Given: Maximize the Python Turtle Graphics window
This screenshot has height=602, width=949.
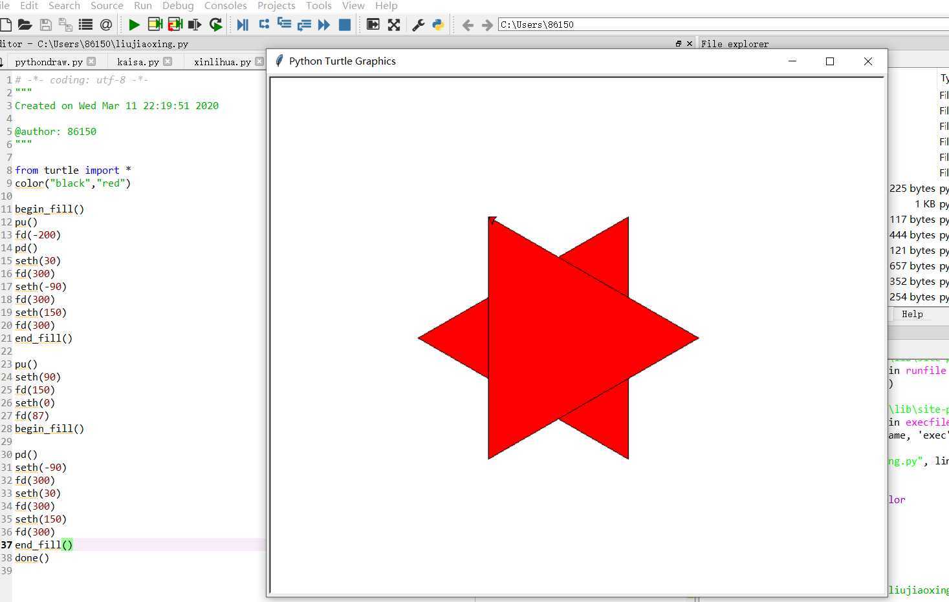Looking at the screenshot, I should click(x=830, y=61).
